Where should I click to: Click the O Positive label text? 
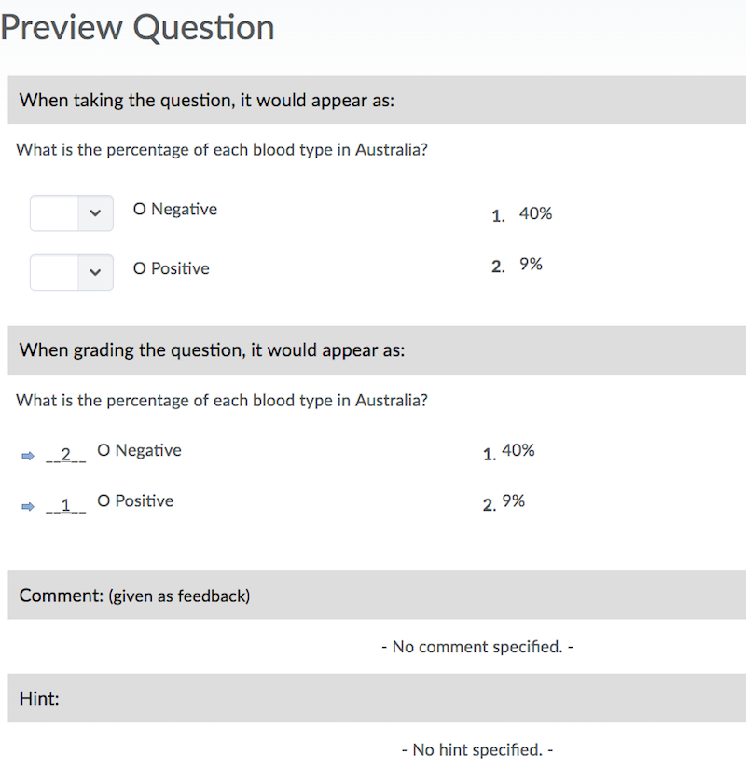pos(171,268)
